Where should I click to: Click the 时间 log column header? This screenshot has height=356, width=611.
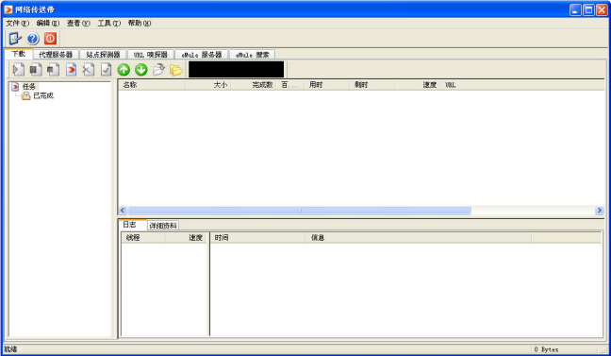pos(257,237)
